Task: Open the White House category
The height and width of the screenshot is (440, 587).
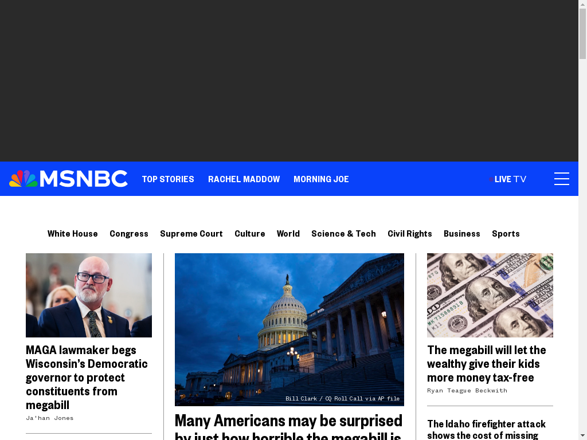Action: [x=73, y=234]
